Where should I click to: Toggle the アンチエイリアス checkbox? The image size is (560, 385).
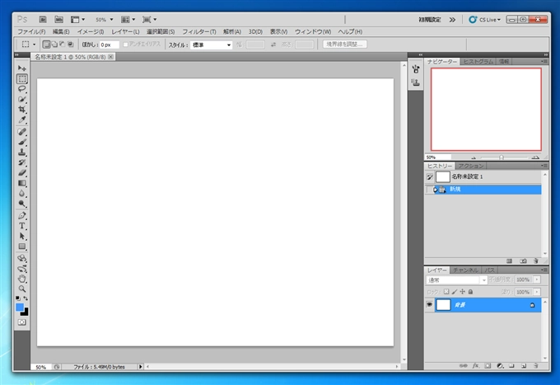(x=125, y=45)
